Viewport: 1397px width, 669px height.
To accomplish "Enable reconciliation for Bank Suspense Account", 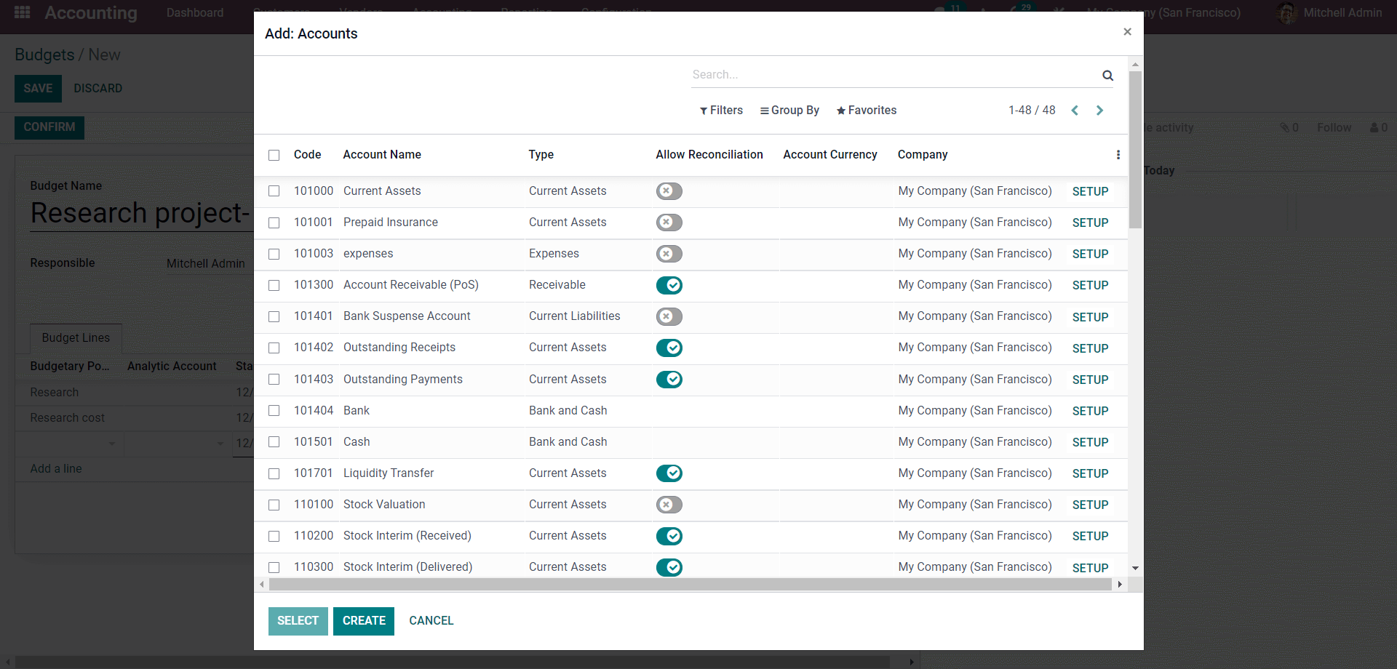I will point(669,316).
